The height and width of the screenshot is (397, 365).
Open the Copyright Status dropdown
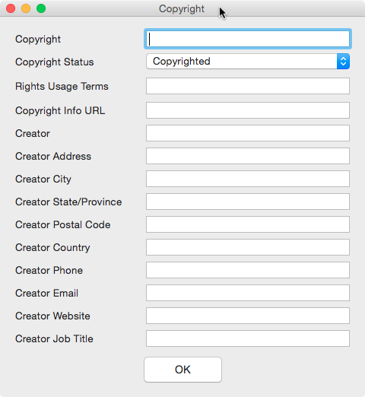[x=248, y=62]
